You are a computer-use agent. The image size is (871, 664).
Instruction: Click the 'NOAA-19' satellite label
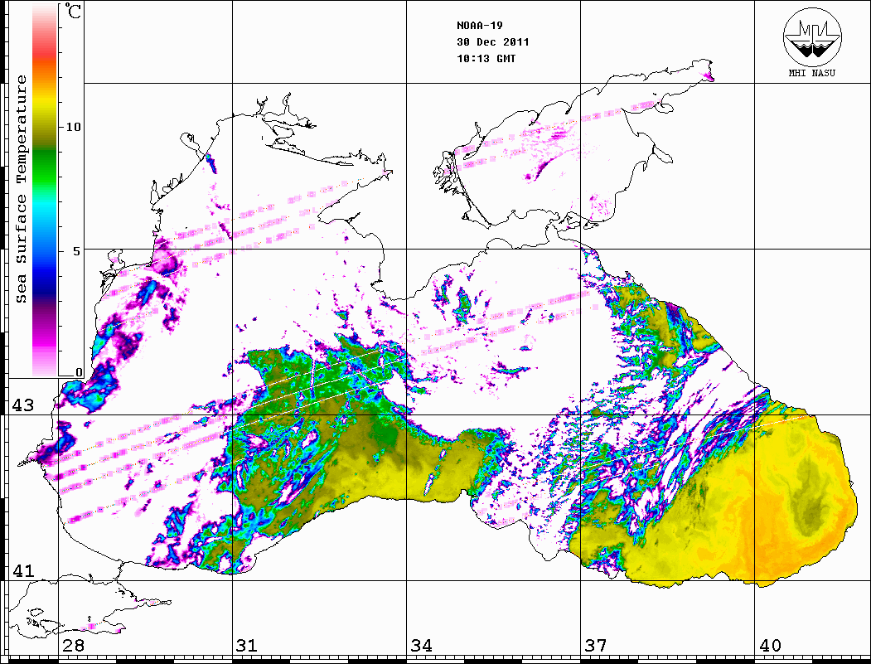tap(479, 26)
